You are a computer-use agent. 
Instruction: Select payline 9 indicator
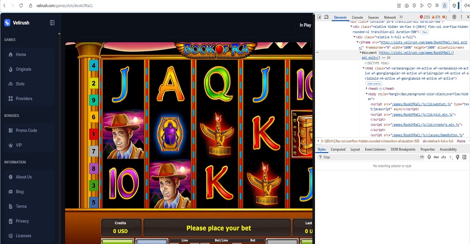[x=94, y=100]
